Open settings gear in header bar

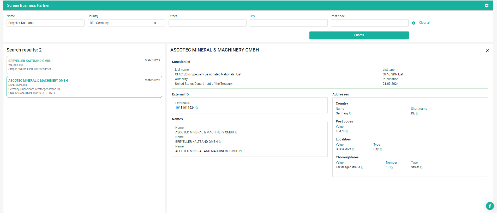(487, 5)
